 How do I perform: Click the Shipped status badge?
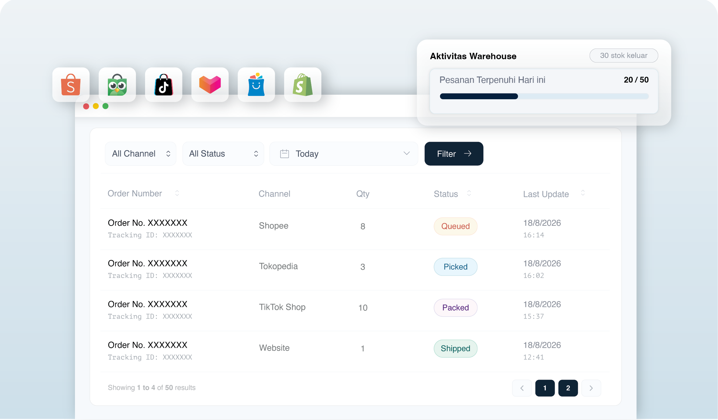point(456,348)
